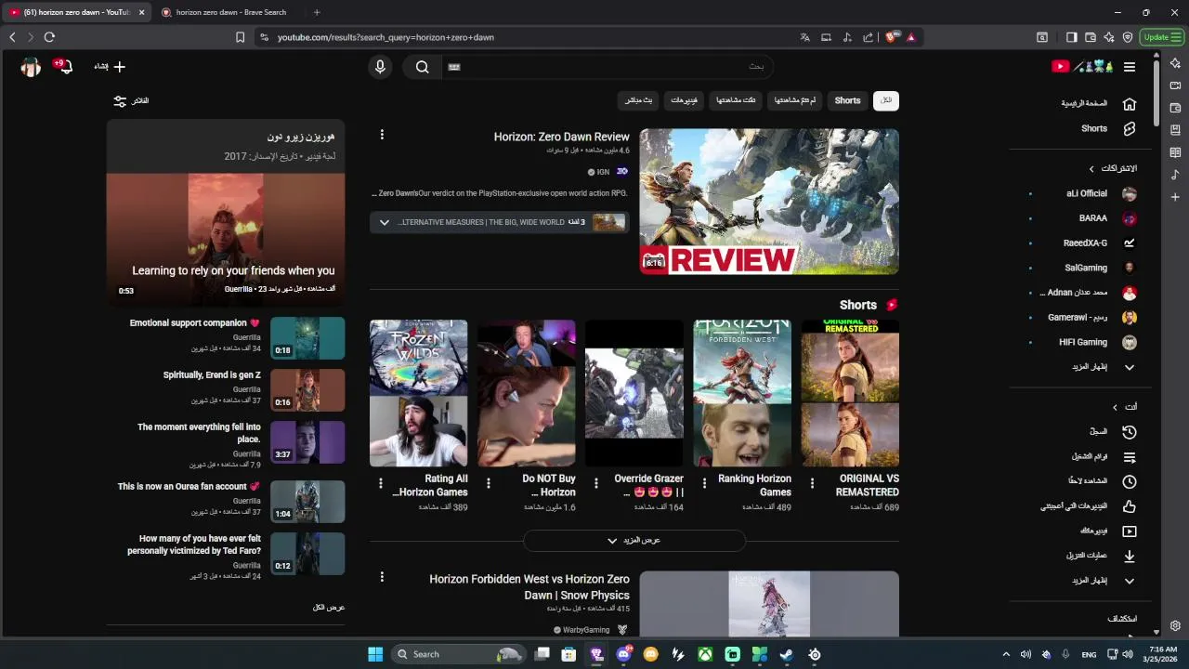Open the search filters button
Viewport: 1189px width, 669px height.
click(x=131, y=100)
